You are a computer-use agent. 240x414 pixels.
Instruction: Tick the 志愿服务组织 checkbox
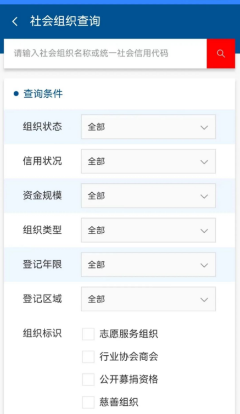tap(88, 334)
